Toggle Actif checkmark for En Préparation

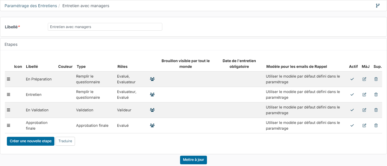pyautogui.click(x=352, y=79)
